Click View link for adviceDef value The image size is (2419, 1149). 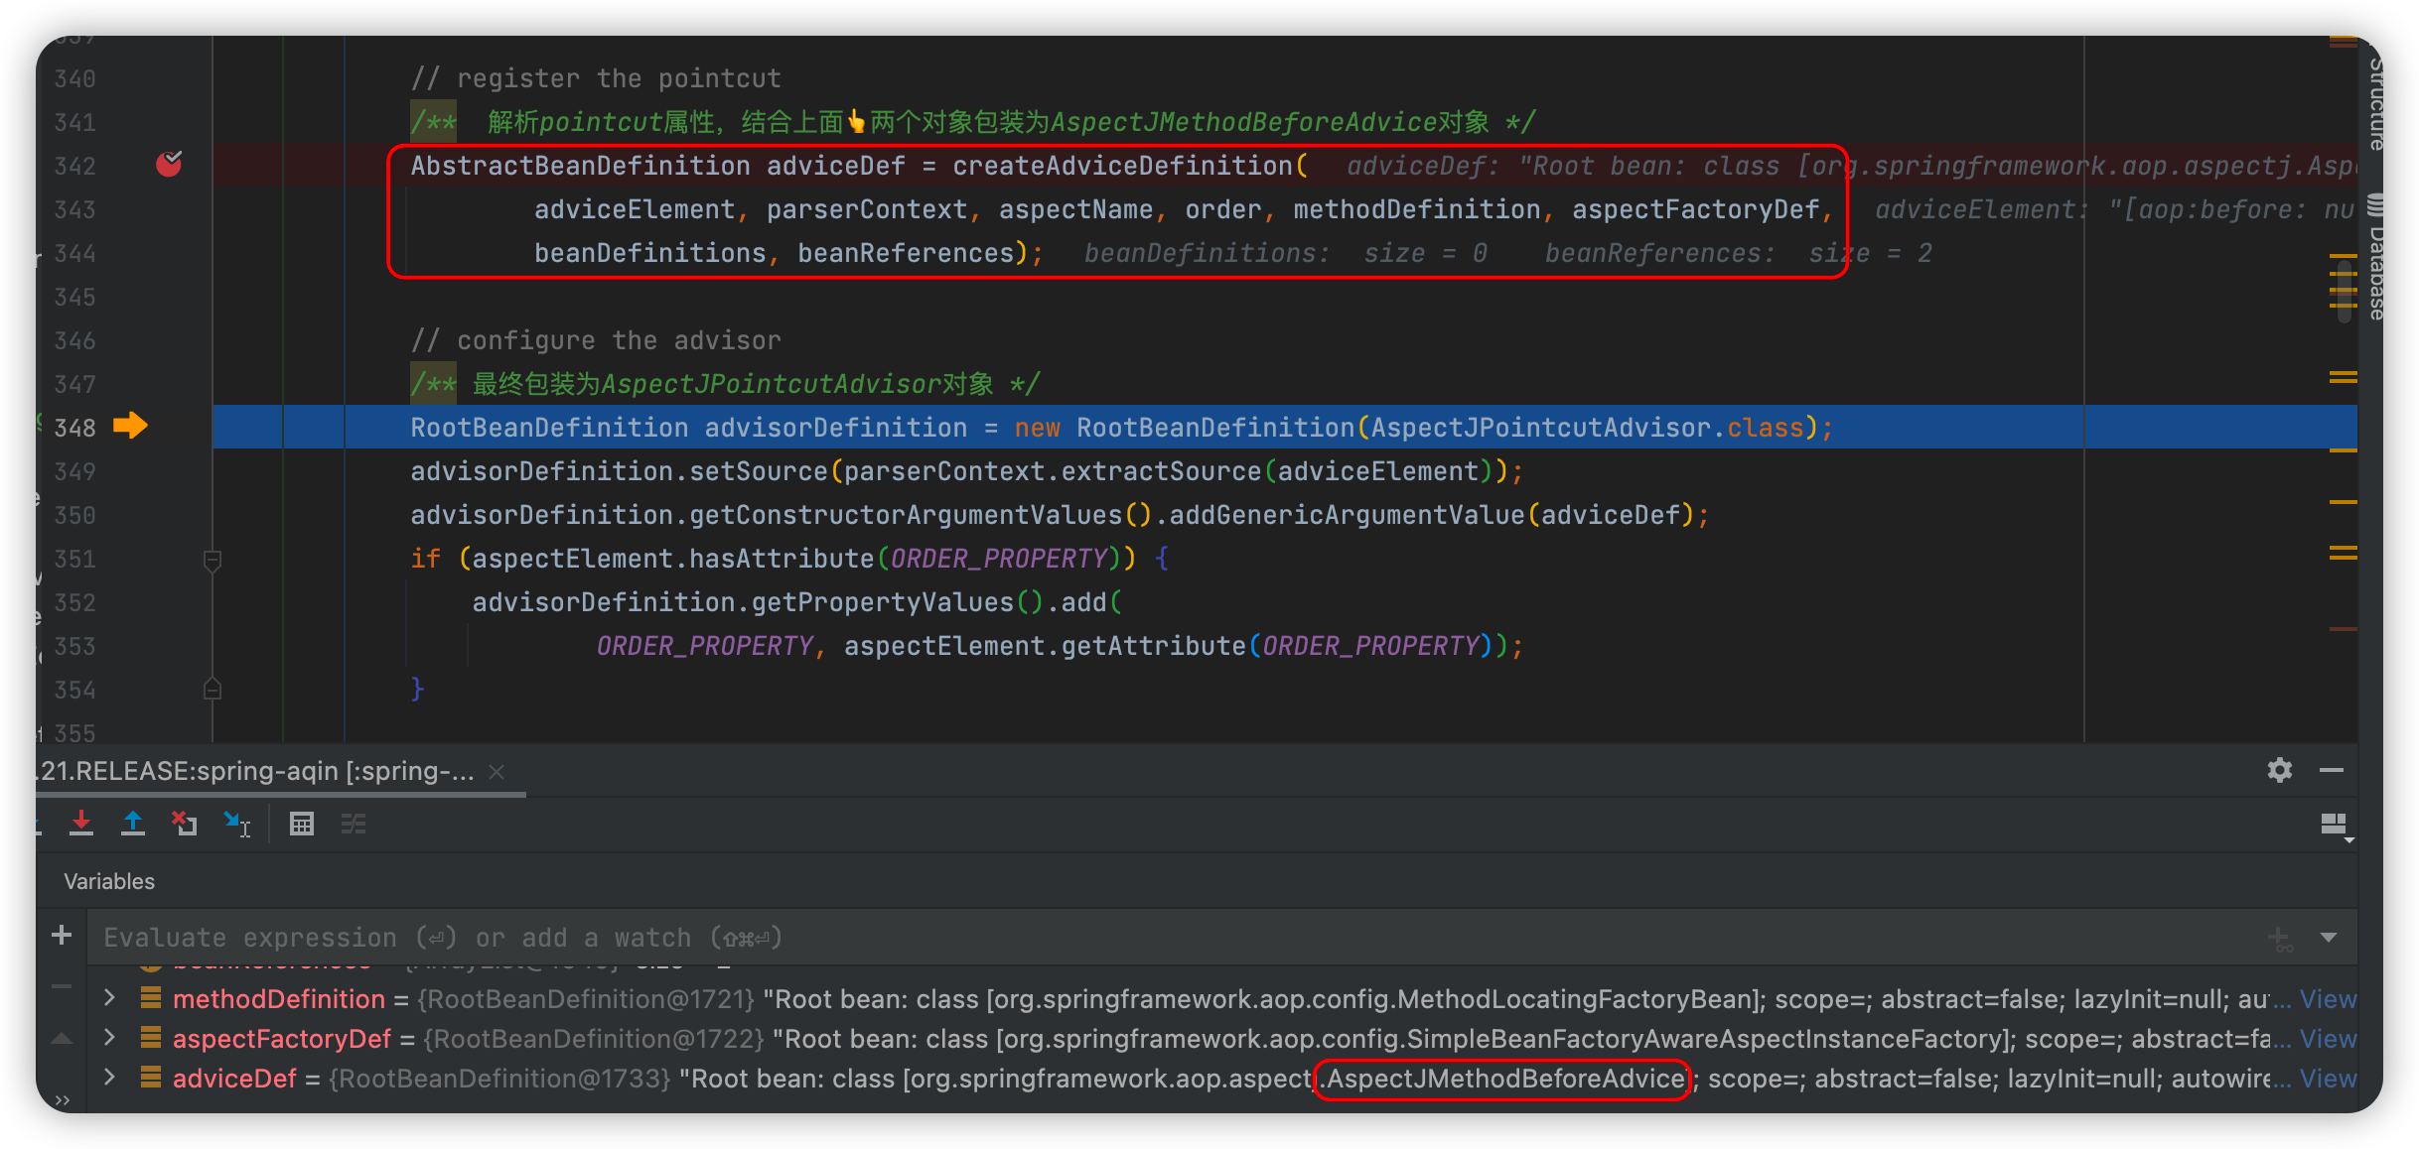[2328, 1079]
